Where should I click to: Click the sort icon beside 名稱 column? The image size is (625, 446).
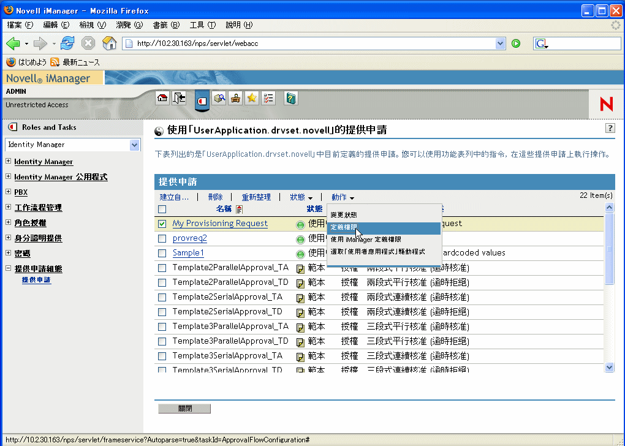tap(239, 209)
